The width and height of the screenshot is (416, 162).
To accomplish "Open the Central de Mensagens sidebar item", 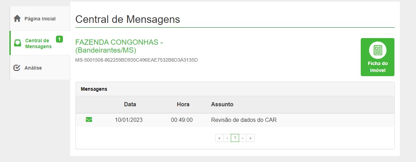I will [x=40, y=43].
